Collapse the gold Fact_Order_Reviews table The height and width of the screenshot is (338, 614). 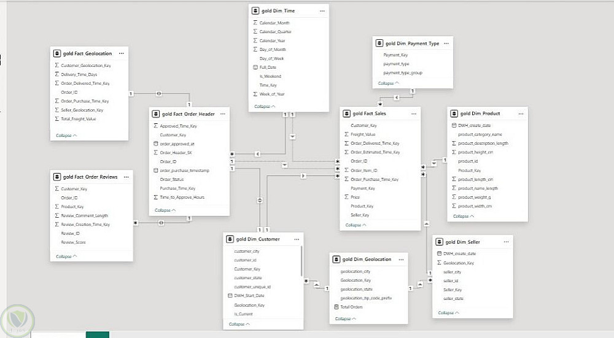coord(66,256)
